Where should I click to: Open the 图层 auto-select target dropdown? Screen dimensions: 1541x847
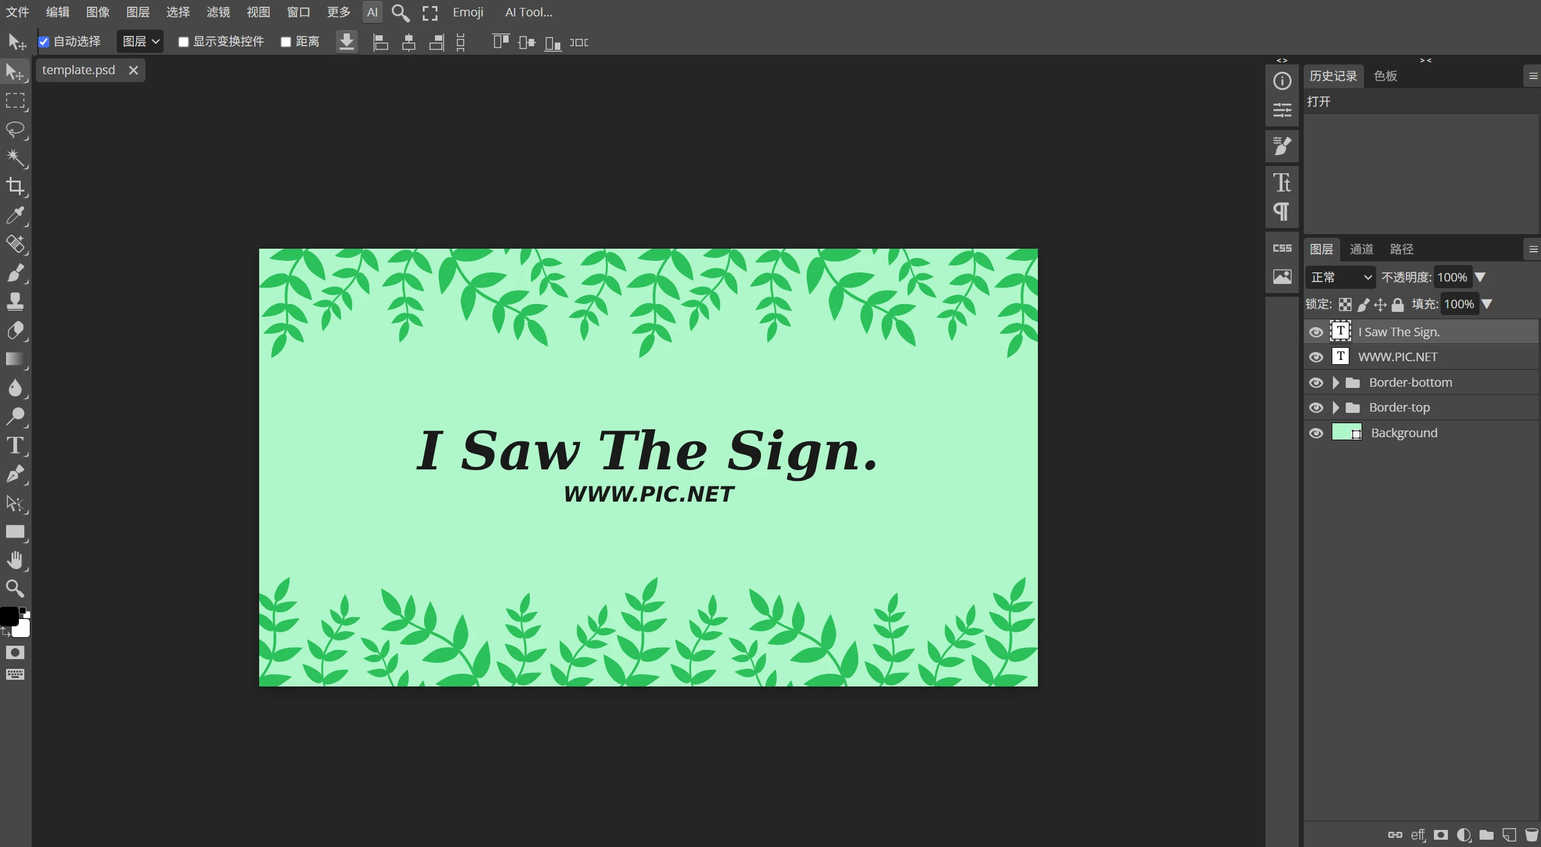click(x=141, y=41)
